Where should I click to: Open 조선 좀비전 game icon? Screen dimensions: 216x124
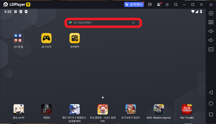pyautogui.click(x=103, y=109)
